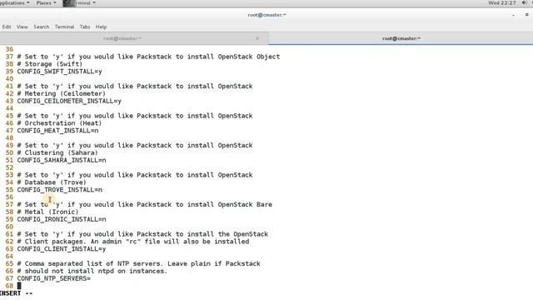Click the INSERT mode status indicator

(x=16, y=293)
